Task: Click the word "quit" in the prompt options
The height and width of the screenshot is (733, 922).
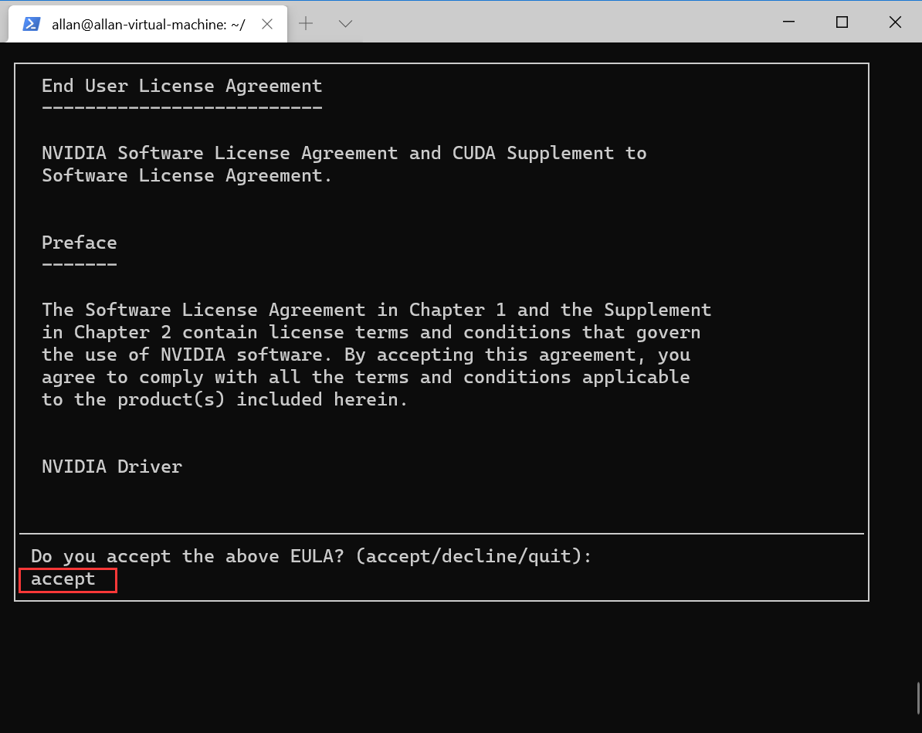Action: [x=550, y=556]
